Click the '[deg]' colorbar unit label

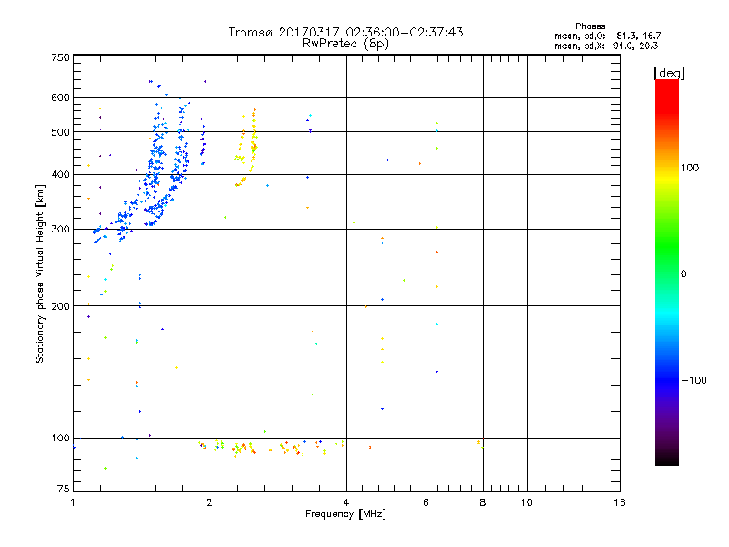[669, 74]
